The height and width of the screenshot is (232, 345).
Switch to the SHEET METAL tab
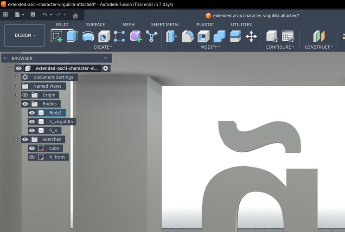tap(165, 25)
